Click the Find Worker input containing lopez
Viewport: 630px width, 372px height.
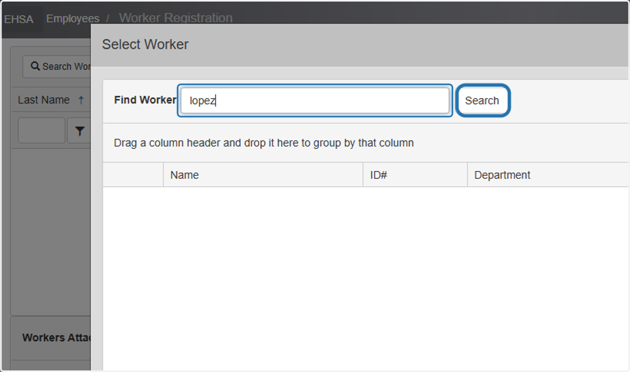(315, 100)
